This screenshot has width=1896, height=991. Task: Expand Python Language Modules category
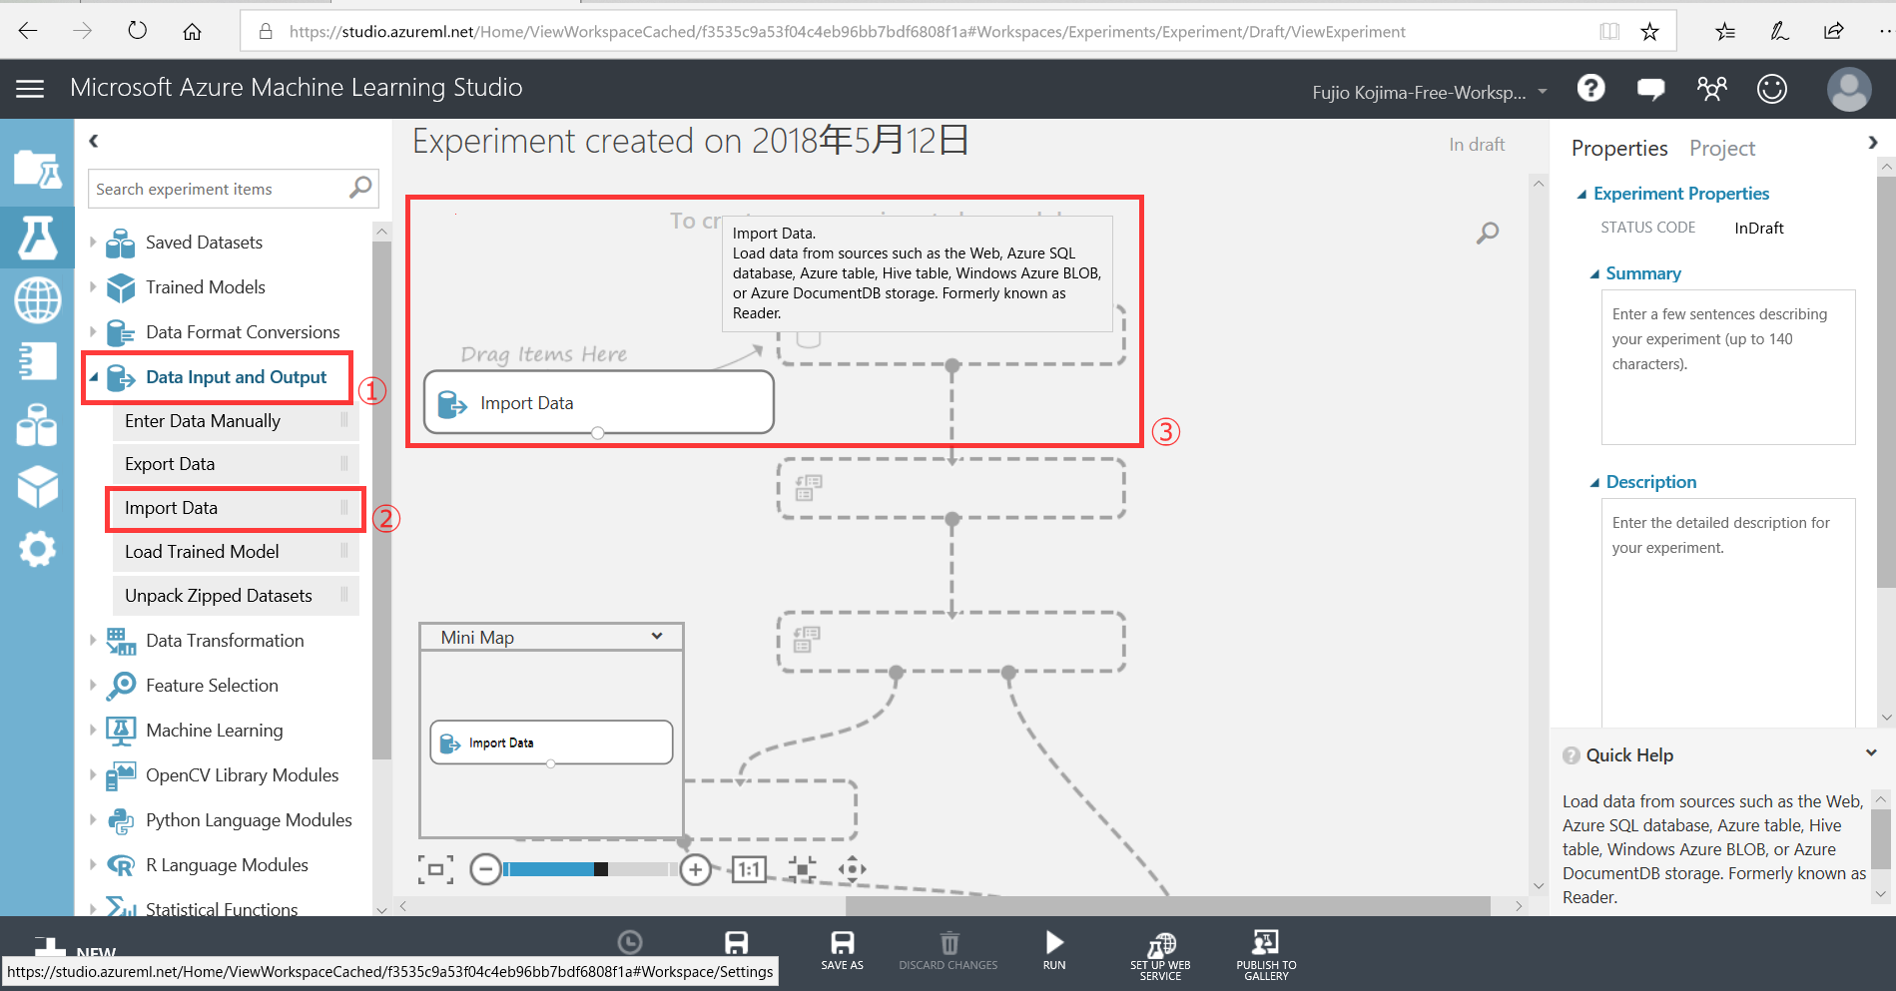93,819
